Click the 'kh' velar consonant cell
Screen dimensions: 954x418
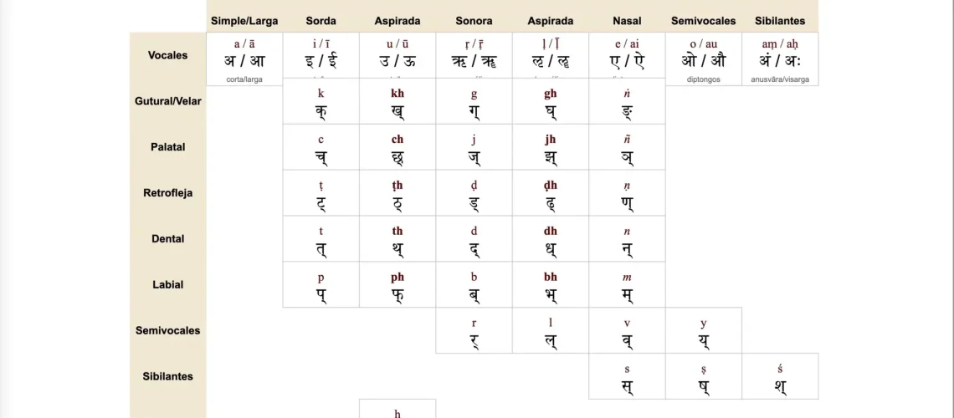tap(397, 102)
